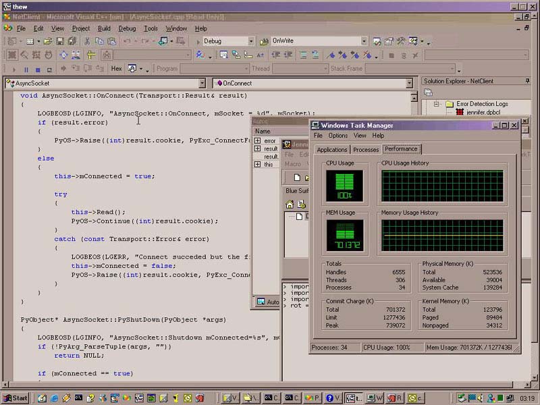Click the Autos tab below variables list
Screen dimensions: 540x405
point(268,302)
